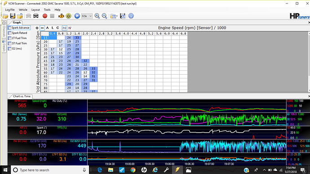The image size is (310, 174).
Task: Click the open recent log folder icon
Action: point(20,16)
